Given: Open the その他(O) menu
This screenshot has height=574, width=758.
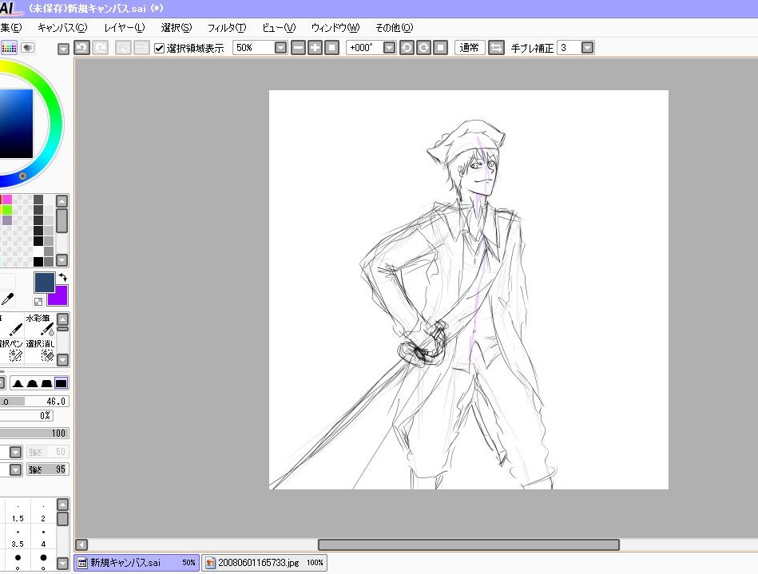Looking at the screenshot, I should click(394, 27).
